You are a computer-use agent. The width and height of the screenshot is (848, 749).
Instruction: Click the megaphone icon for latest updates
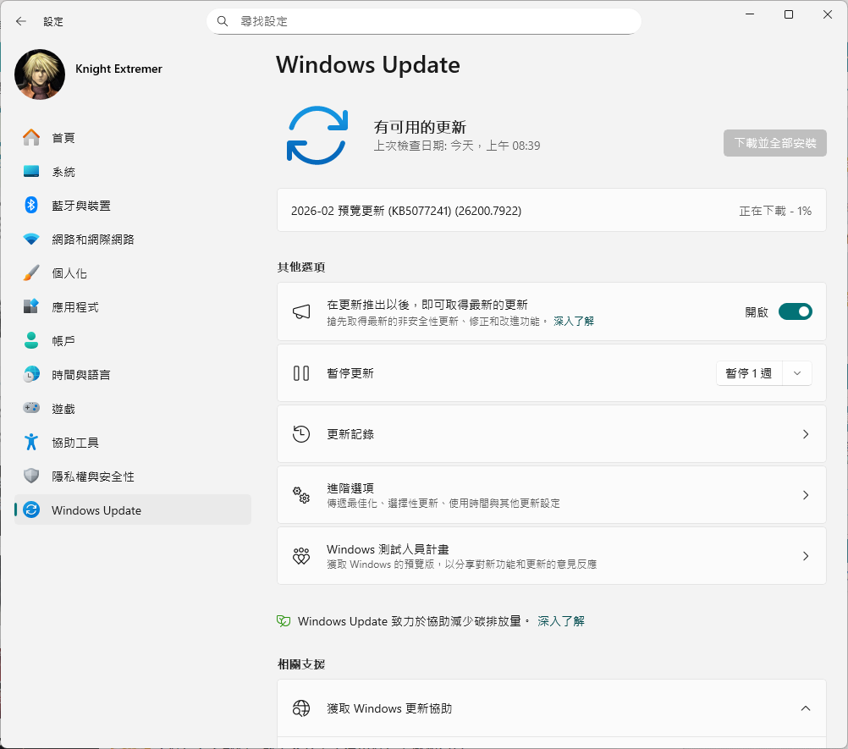pyautogui.click(x=301, y=311)
